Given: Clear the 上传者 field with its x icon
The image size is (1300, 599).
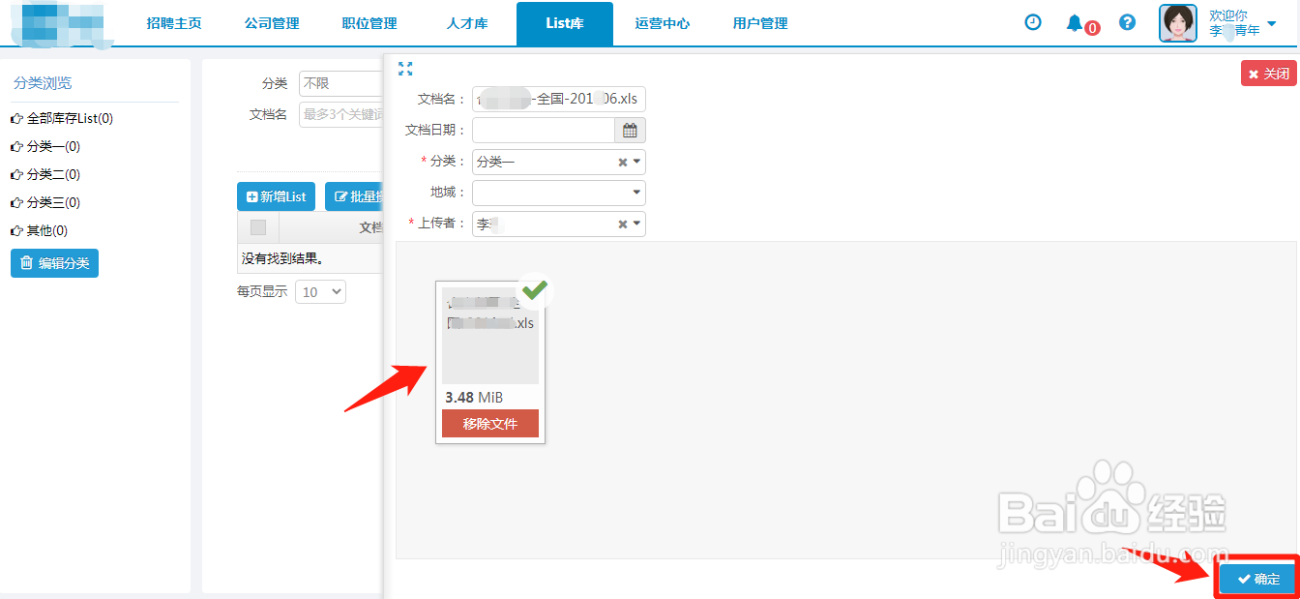Looking at the screenshot, I should [x=623, y=224].
